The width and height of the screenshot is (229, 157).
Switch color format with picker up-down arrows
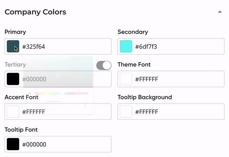[85, 105]
